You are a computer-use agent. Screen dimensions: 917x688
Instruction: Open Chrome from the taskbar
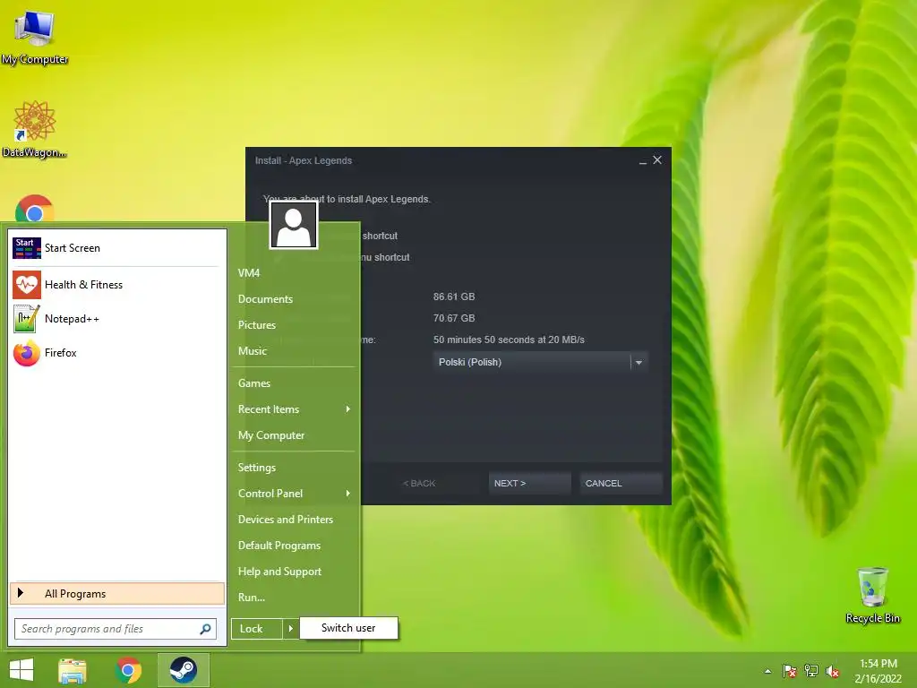point(129,670)
